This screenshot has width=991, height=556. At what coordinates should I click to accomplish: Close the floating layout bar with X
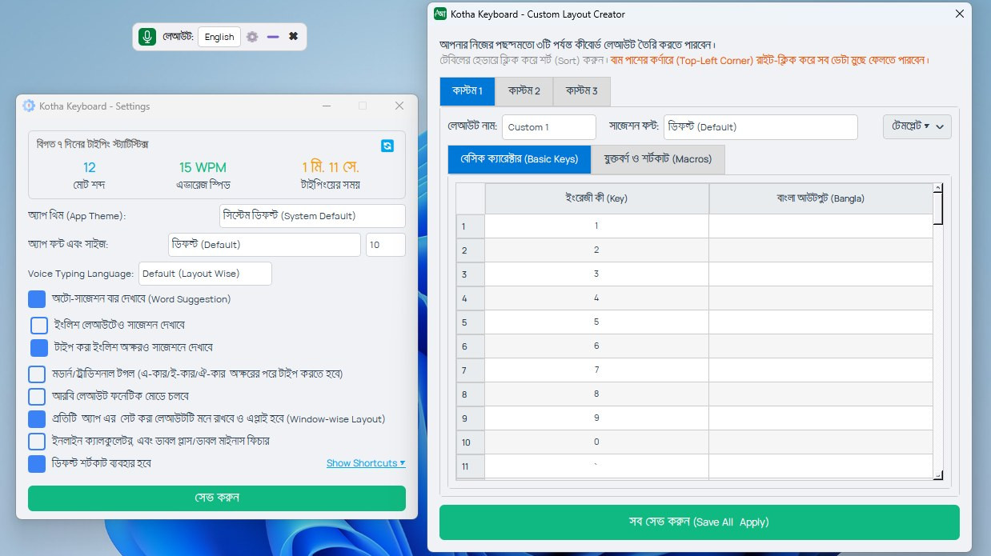(x=294, y=37)
